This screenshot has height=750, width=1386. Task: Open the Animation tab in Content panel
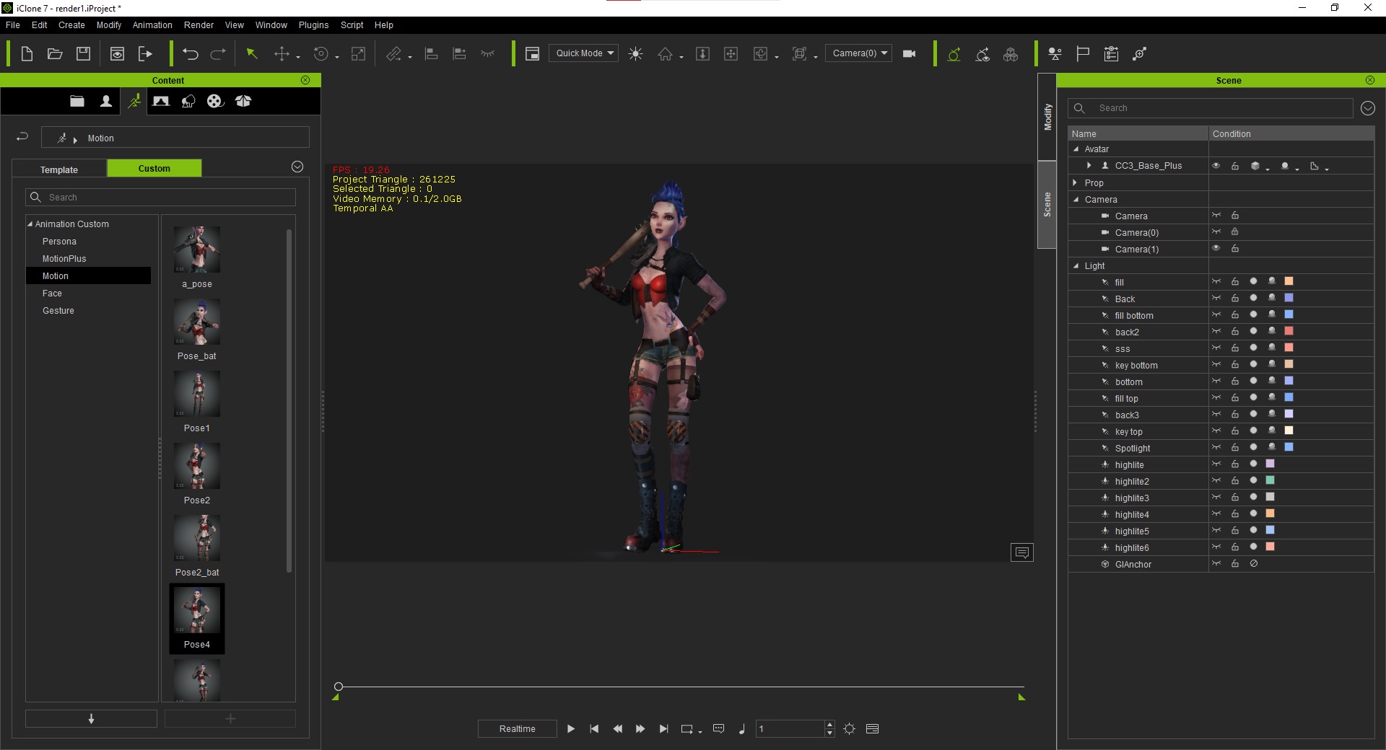coord(134,101)
